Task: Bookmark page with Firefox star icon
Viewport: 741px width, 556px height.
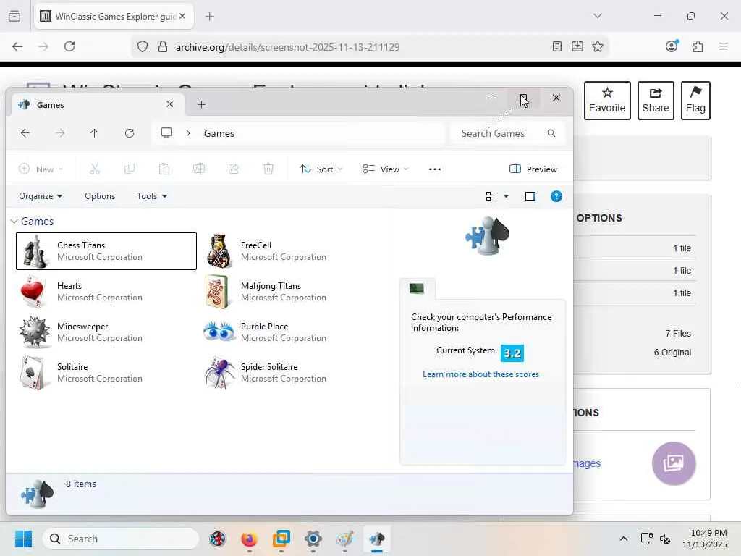Action: pyautogui.click(x=598, y=46)
